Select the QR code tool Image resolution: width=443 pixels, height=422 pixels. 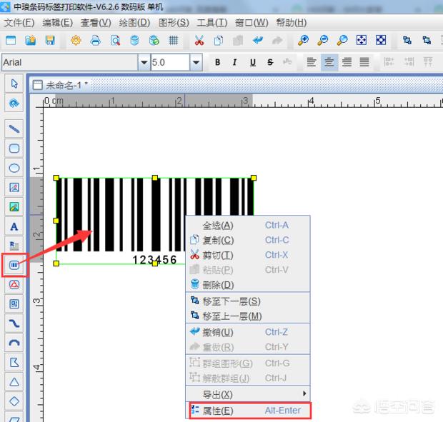point(14,304)
